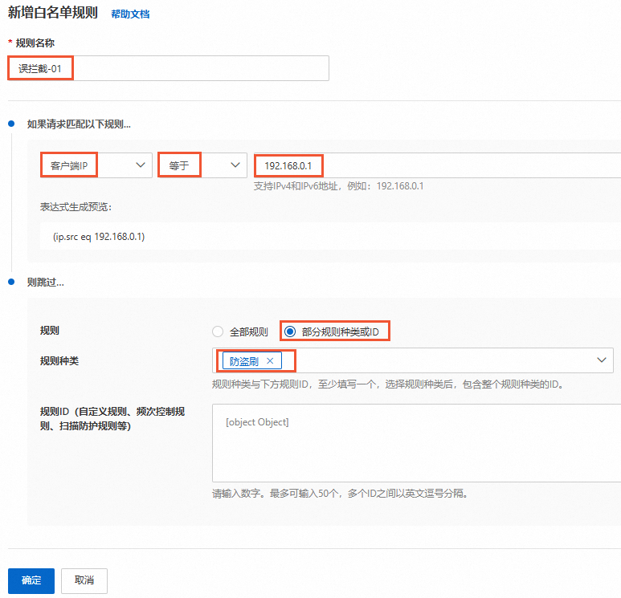The image size is (621, 598).
Task: Click the 规则ID (自定义规则、频次控制规则) label
Action: pos(112,419)
